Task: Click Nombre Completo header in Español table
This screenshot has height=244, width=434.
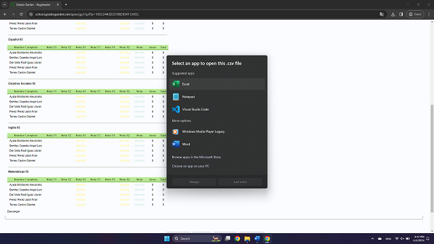Action: (x=26, y=47)
